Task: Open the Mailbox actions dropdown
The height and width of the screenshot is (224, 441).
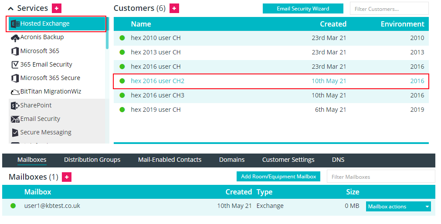Action: [x=398, y=207]
